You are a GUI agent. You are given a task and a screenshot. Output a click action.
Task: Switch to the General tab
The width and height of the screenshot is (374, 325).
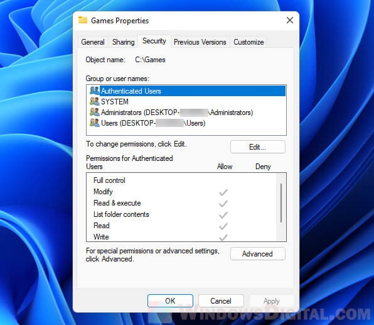[93, 42]
